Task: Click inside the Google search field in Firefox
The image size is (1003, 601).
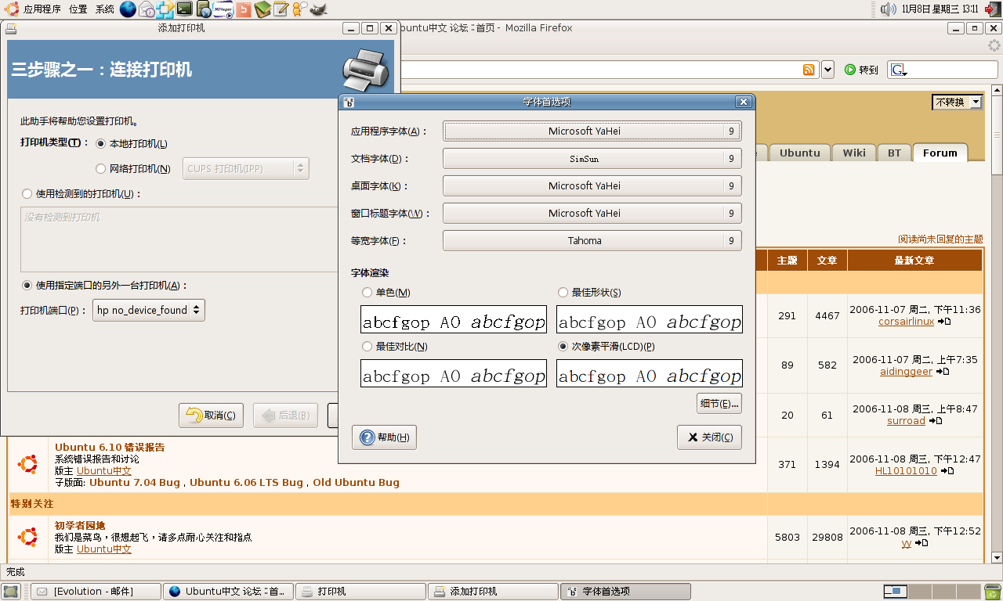Action: 953,70
